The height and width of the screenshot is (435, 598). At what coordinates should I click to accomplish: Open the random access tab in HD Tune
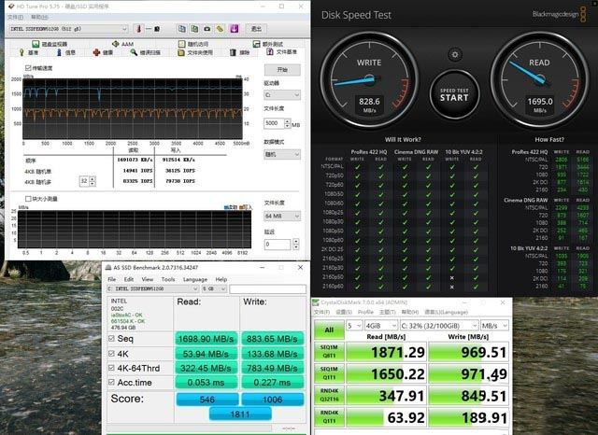[x=193, y=44]
